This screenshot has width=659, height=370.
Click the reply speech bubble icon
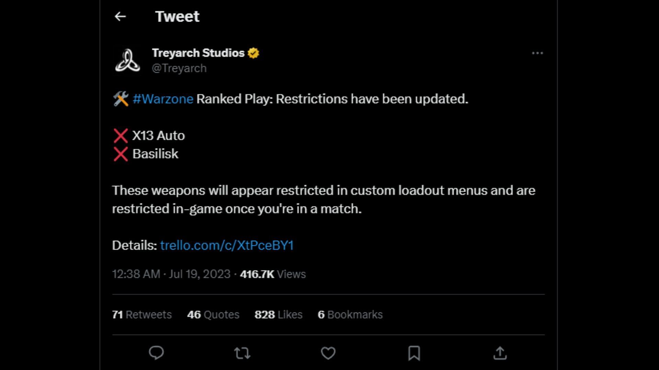tap(156, 353)
